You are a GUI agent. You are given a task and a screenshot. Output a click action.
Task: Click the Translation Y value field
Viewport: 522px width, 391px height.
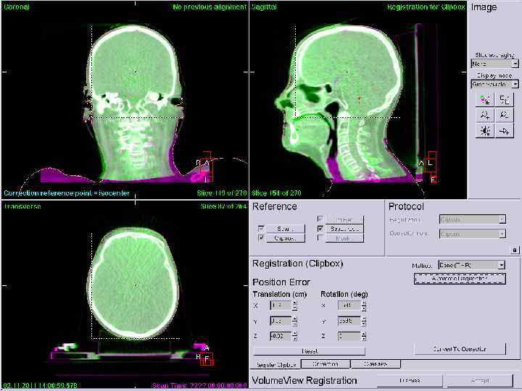pos(281,321)
